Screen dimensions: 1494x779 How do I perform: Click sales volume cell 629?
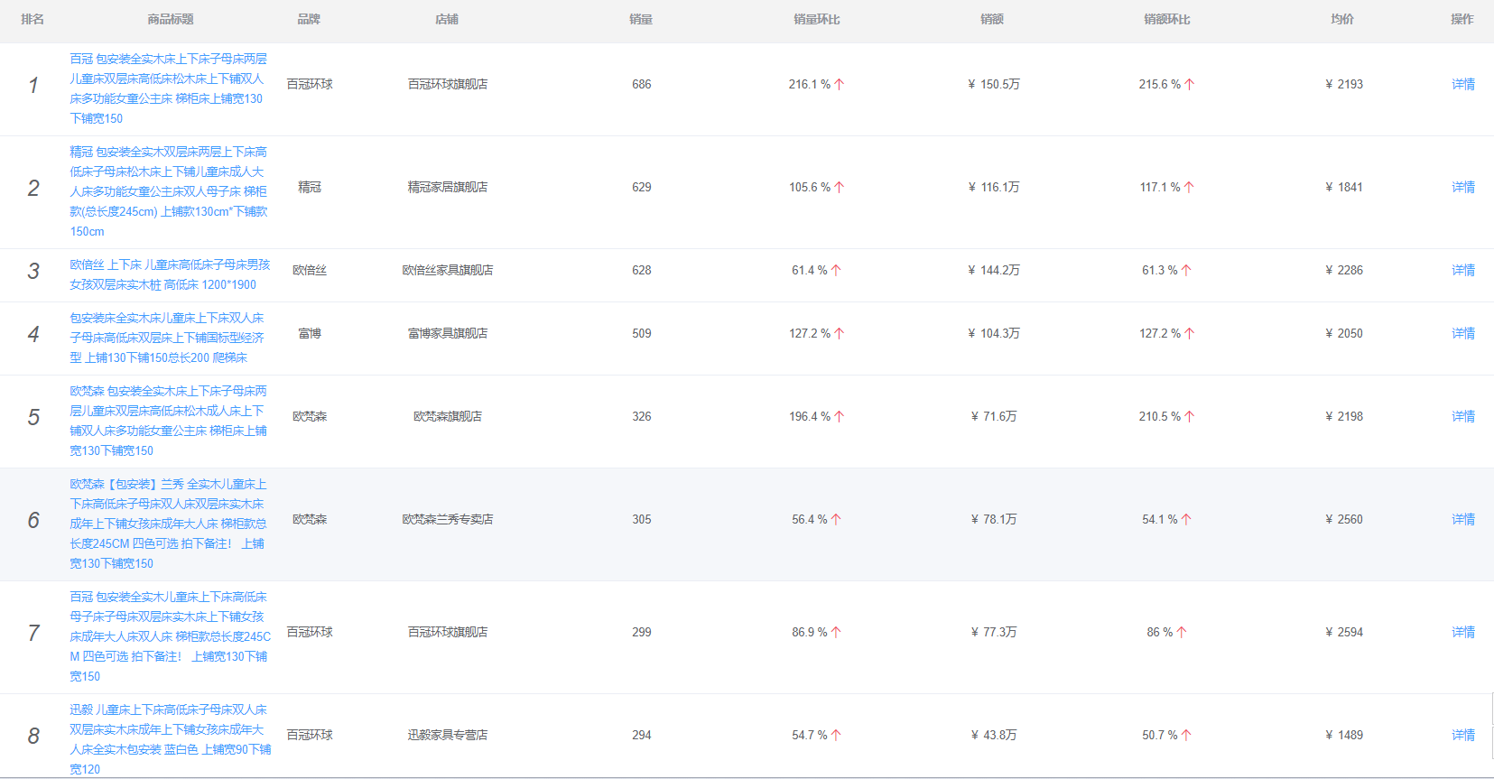pos(642,187)
